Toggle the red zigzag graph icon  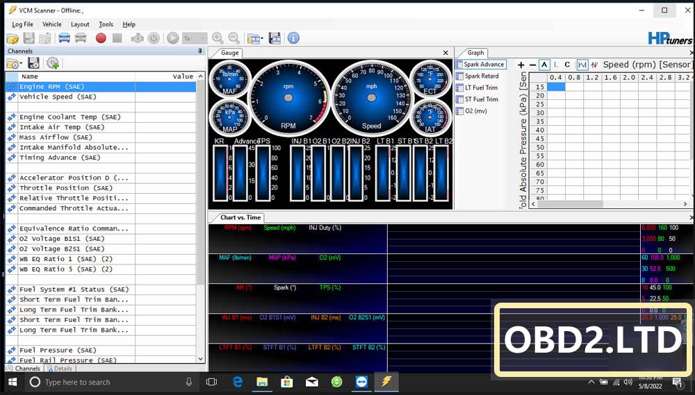[x=594, y=65]
